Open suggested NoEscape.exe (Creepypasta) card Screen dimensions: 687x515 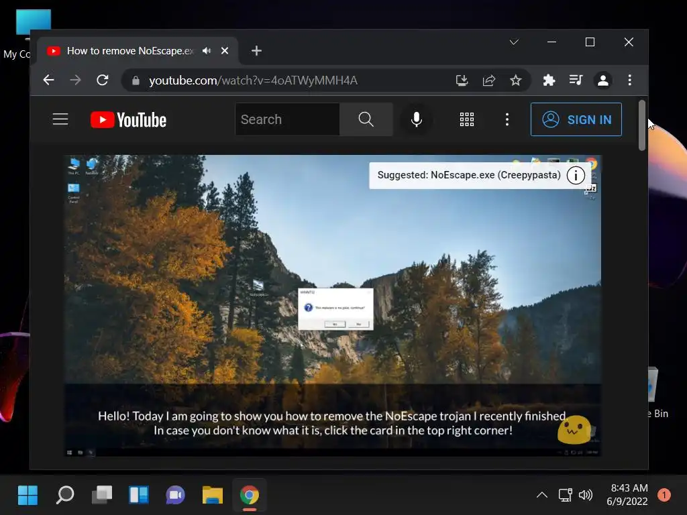click(469, 175)
